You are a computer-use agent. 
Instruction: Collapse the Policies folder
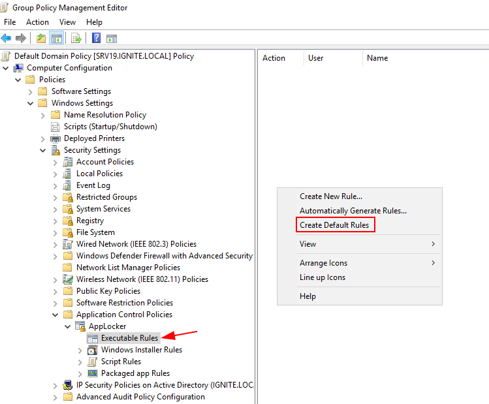pos(18,80)
